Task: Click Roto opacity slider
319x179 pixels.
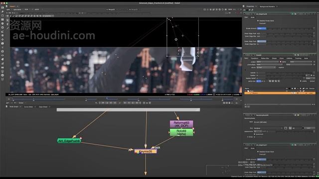Action: point(290,73)
